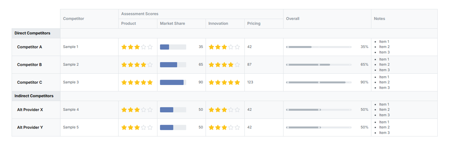Click Alt Provider Y's Product star rating
This screenshot has height=150, width=459.
point(137,128)
